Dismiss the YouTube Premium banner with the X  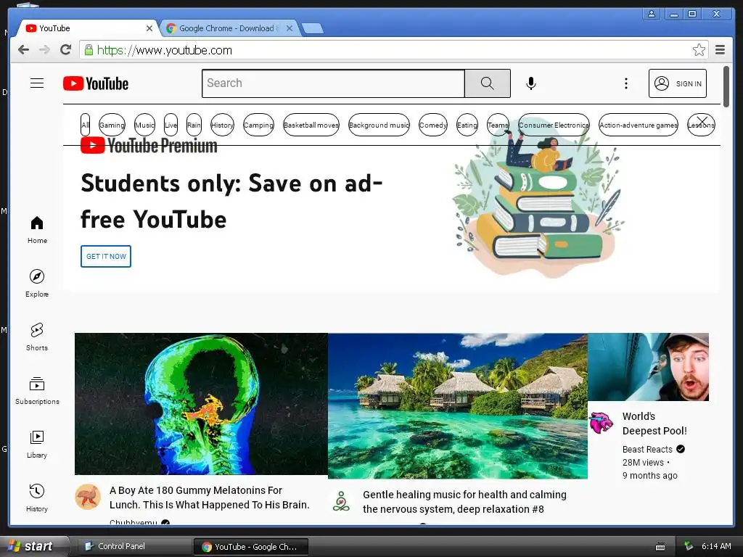click(702, 122)
